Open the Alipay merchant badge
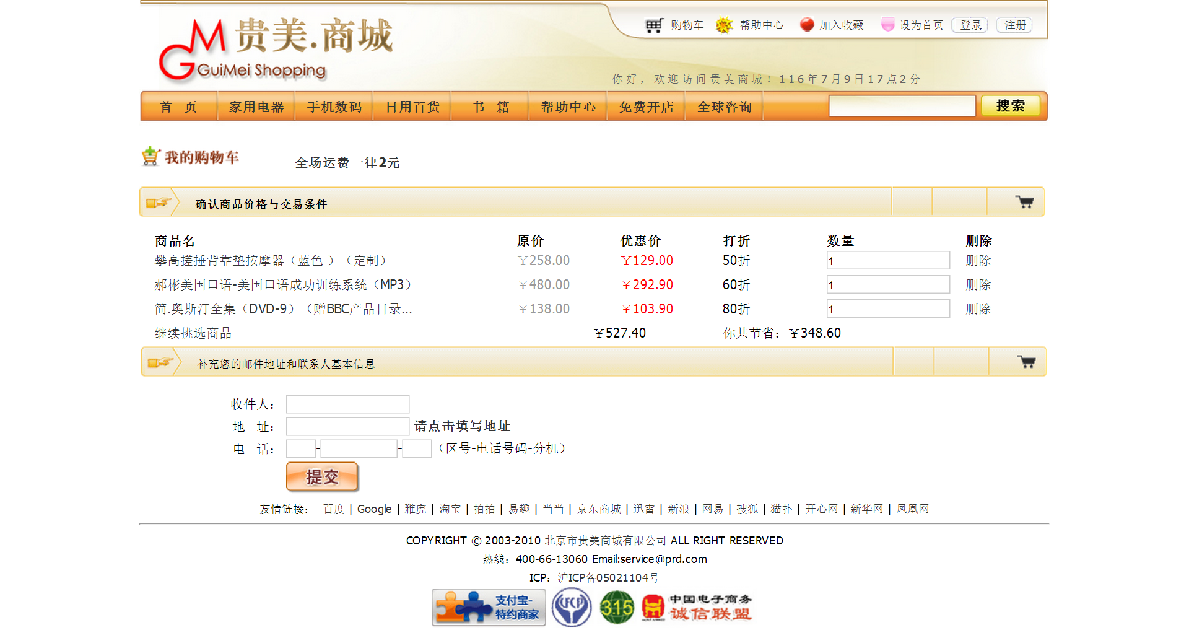This screenshot has width=1189, height=638. (x=489, y=608)
